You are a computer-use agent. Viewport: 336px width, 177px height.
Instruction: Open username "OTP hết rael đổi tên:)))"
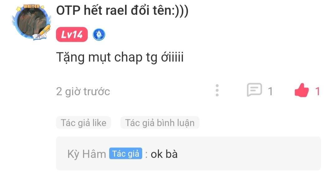click(122, 11)
